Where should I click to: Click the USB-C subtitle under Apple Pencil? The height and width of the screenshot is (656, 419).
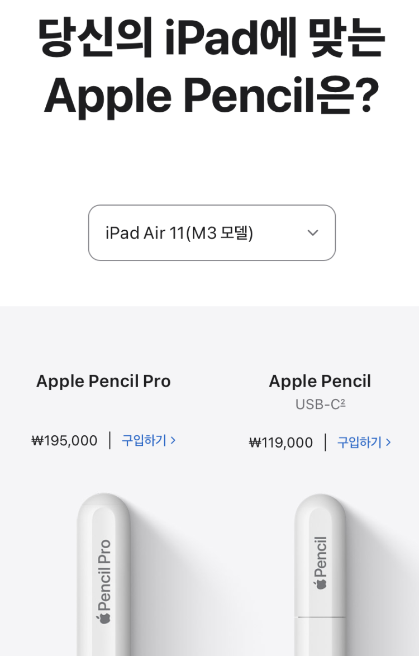click(317, 404)
